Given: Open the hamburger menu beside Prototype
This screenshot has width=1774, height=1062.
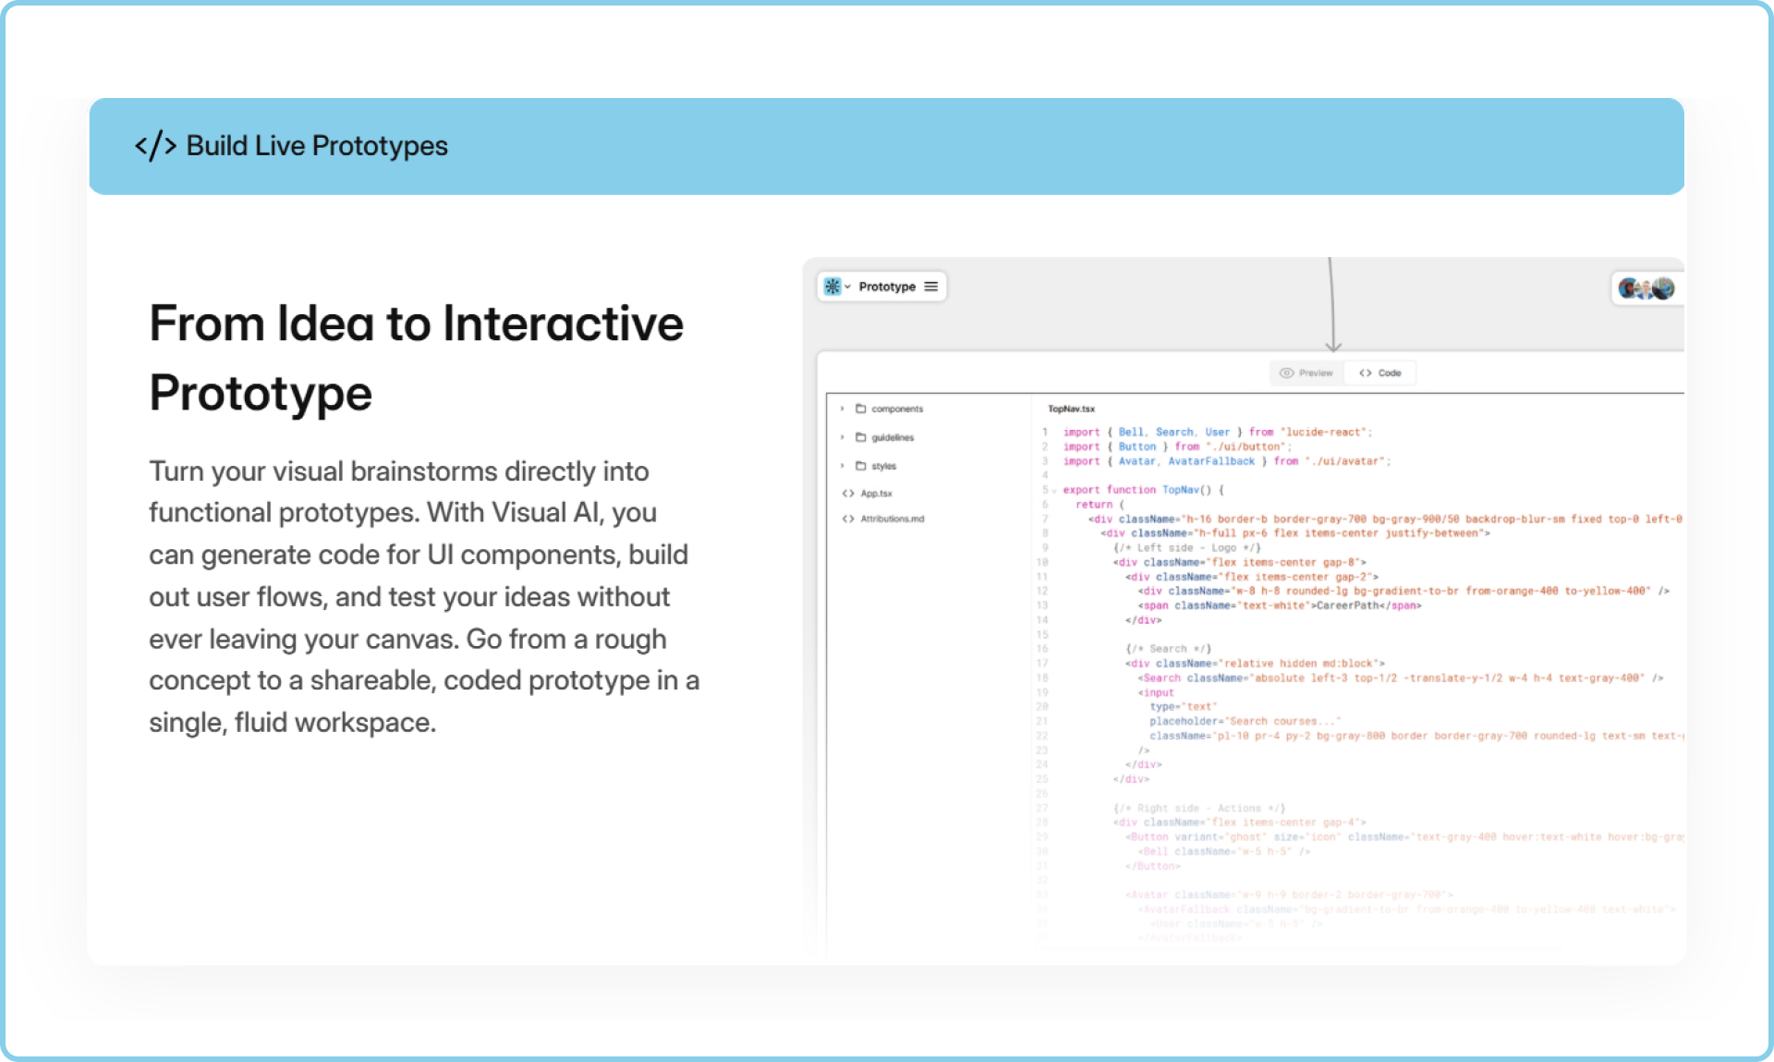Looking at the screenshot, I should click(x=931, y=287).
